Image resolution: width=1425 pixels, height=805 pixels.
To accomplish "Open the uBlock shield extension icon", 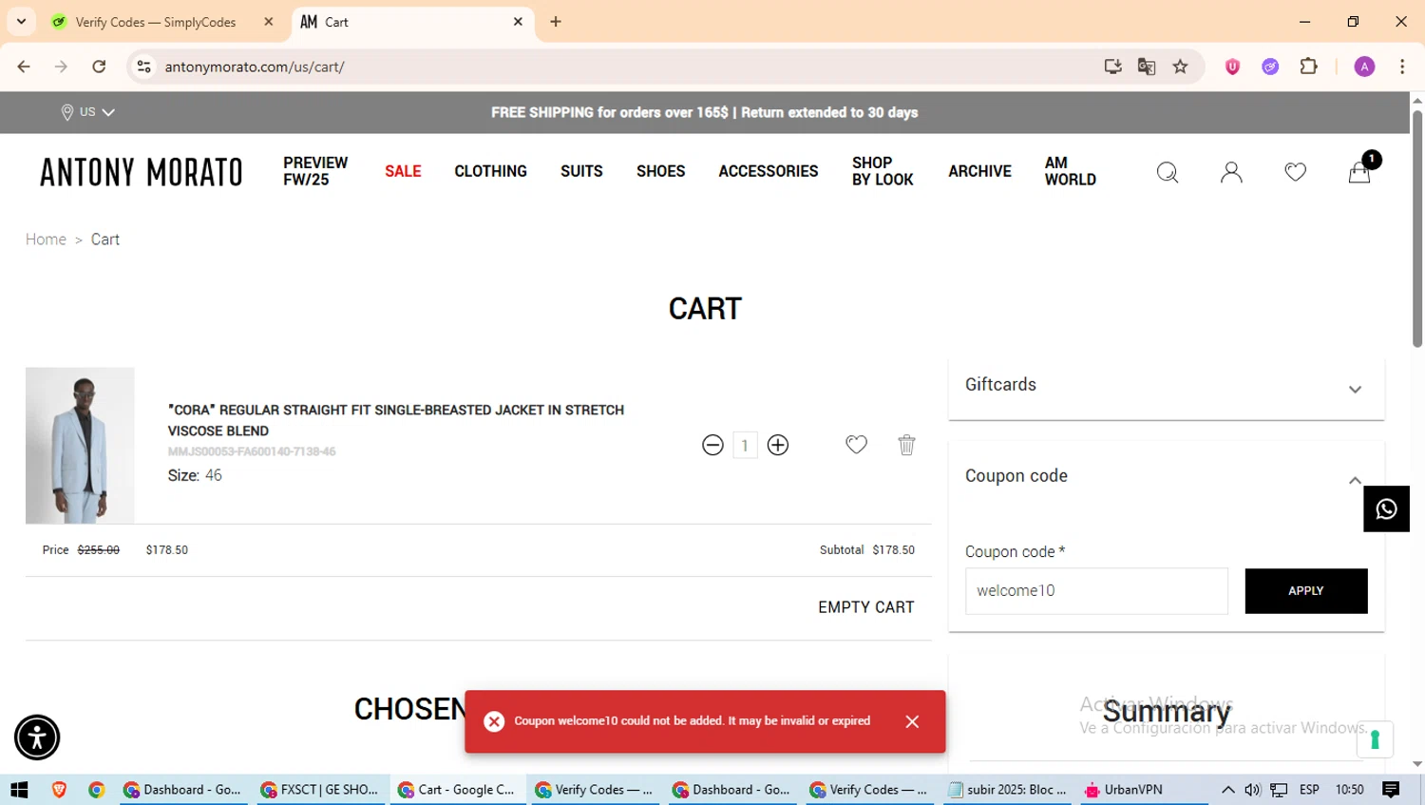I will pos(1232,67).
